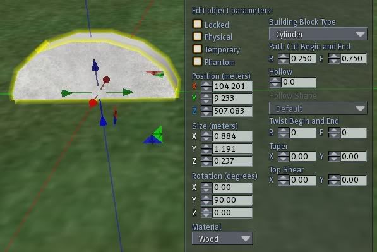This screenshot has height=252, width=377.
Task: Click the Hollow value stepper
Action: click(x=275, y=82)
